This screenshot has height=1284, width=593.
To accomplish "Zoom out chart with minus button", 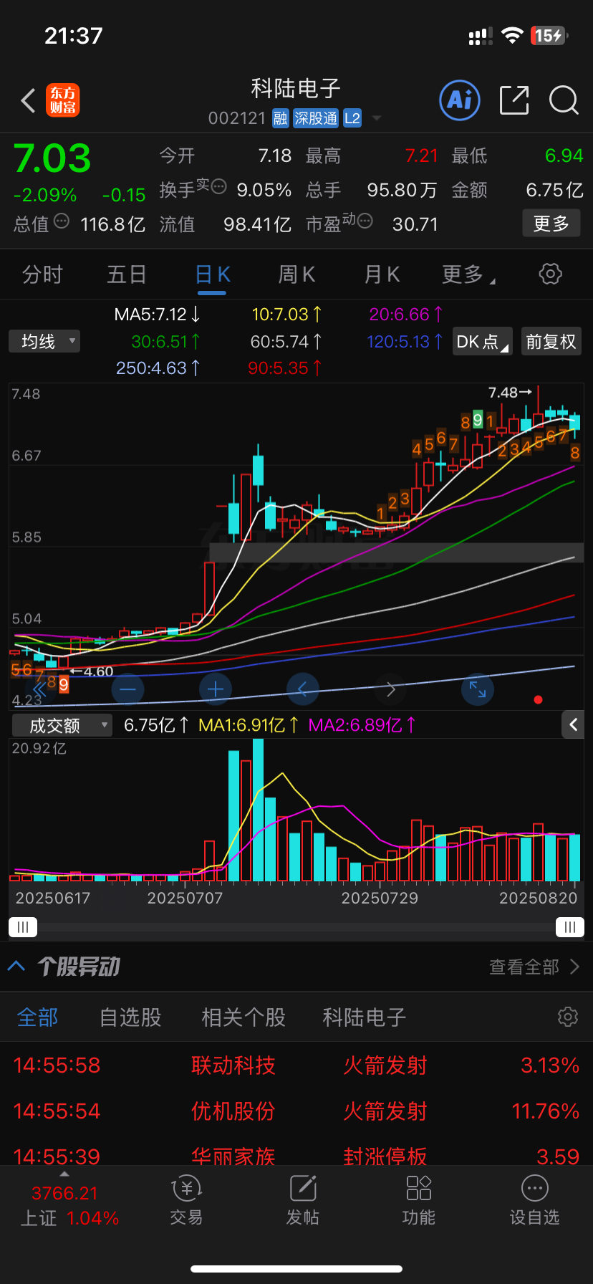I will [x=128, y=689].
